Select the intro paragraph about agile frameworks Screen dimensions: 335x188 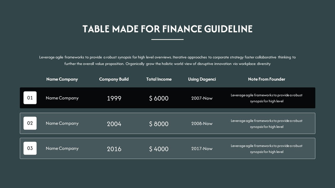[x=167, y=61]
